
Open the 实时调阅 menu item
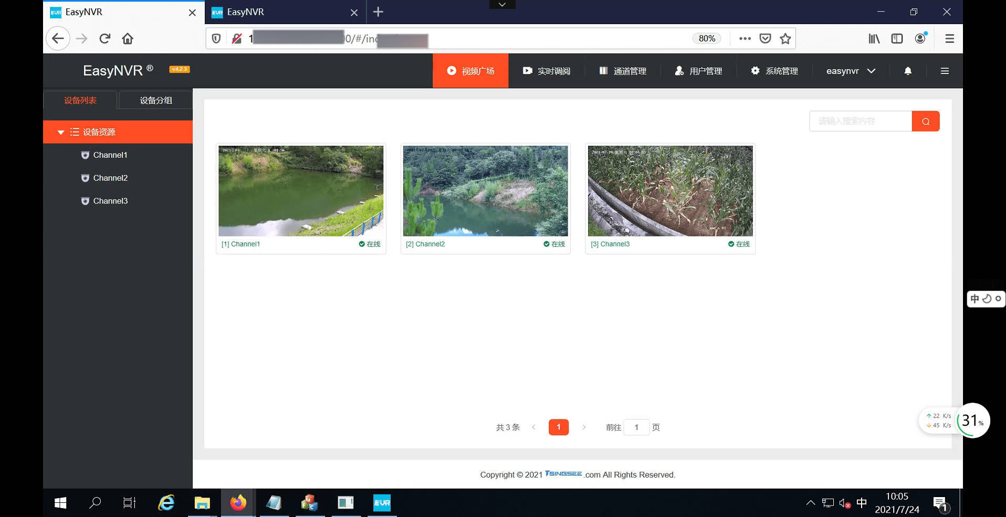tap(547, 71)
